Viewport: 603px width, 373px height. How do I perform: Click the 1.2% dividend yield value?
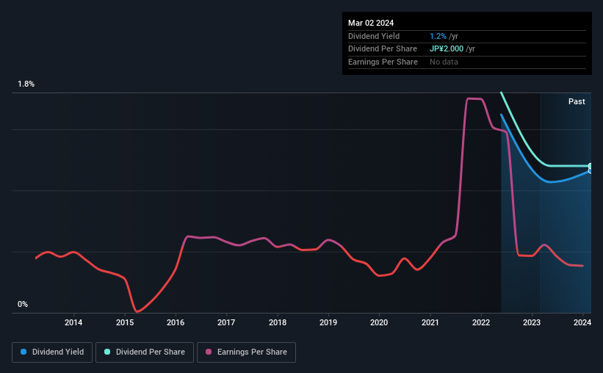click(x=438, y=36)
